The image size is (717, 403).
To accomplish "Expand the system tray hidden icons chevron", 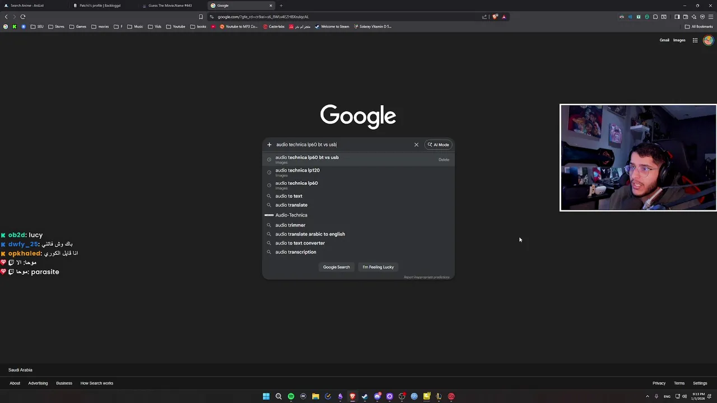I will pos(648,396).
